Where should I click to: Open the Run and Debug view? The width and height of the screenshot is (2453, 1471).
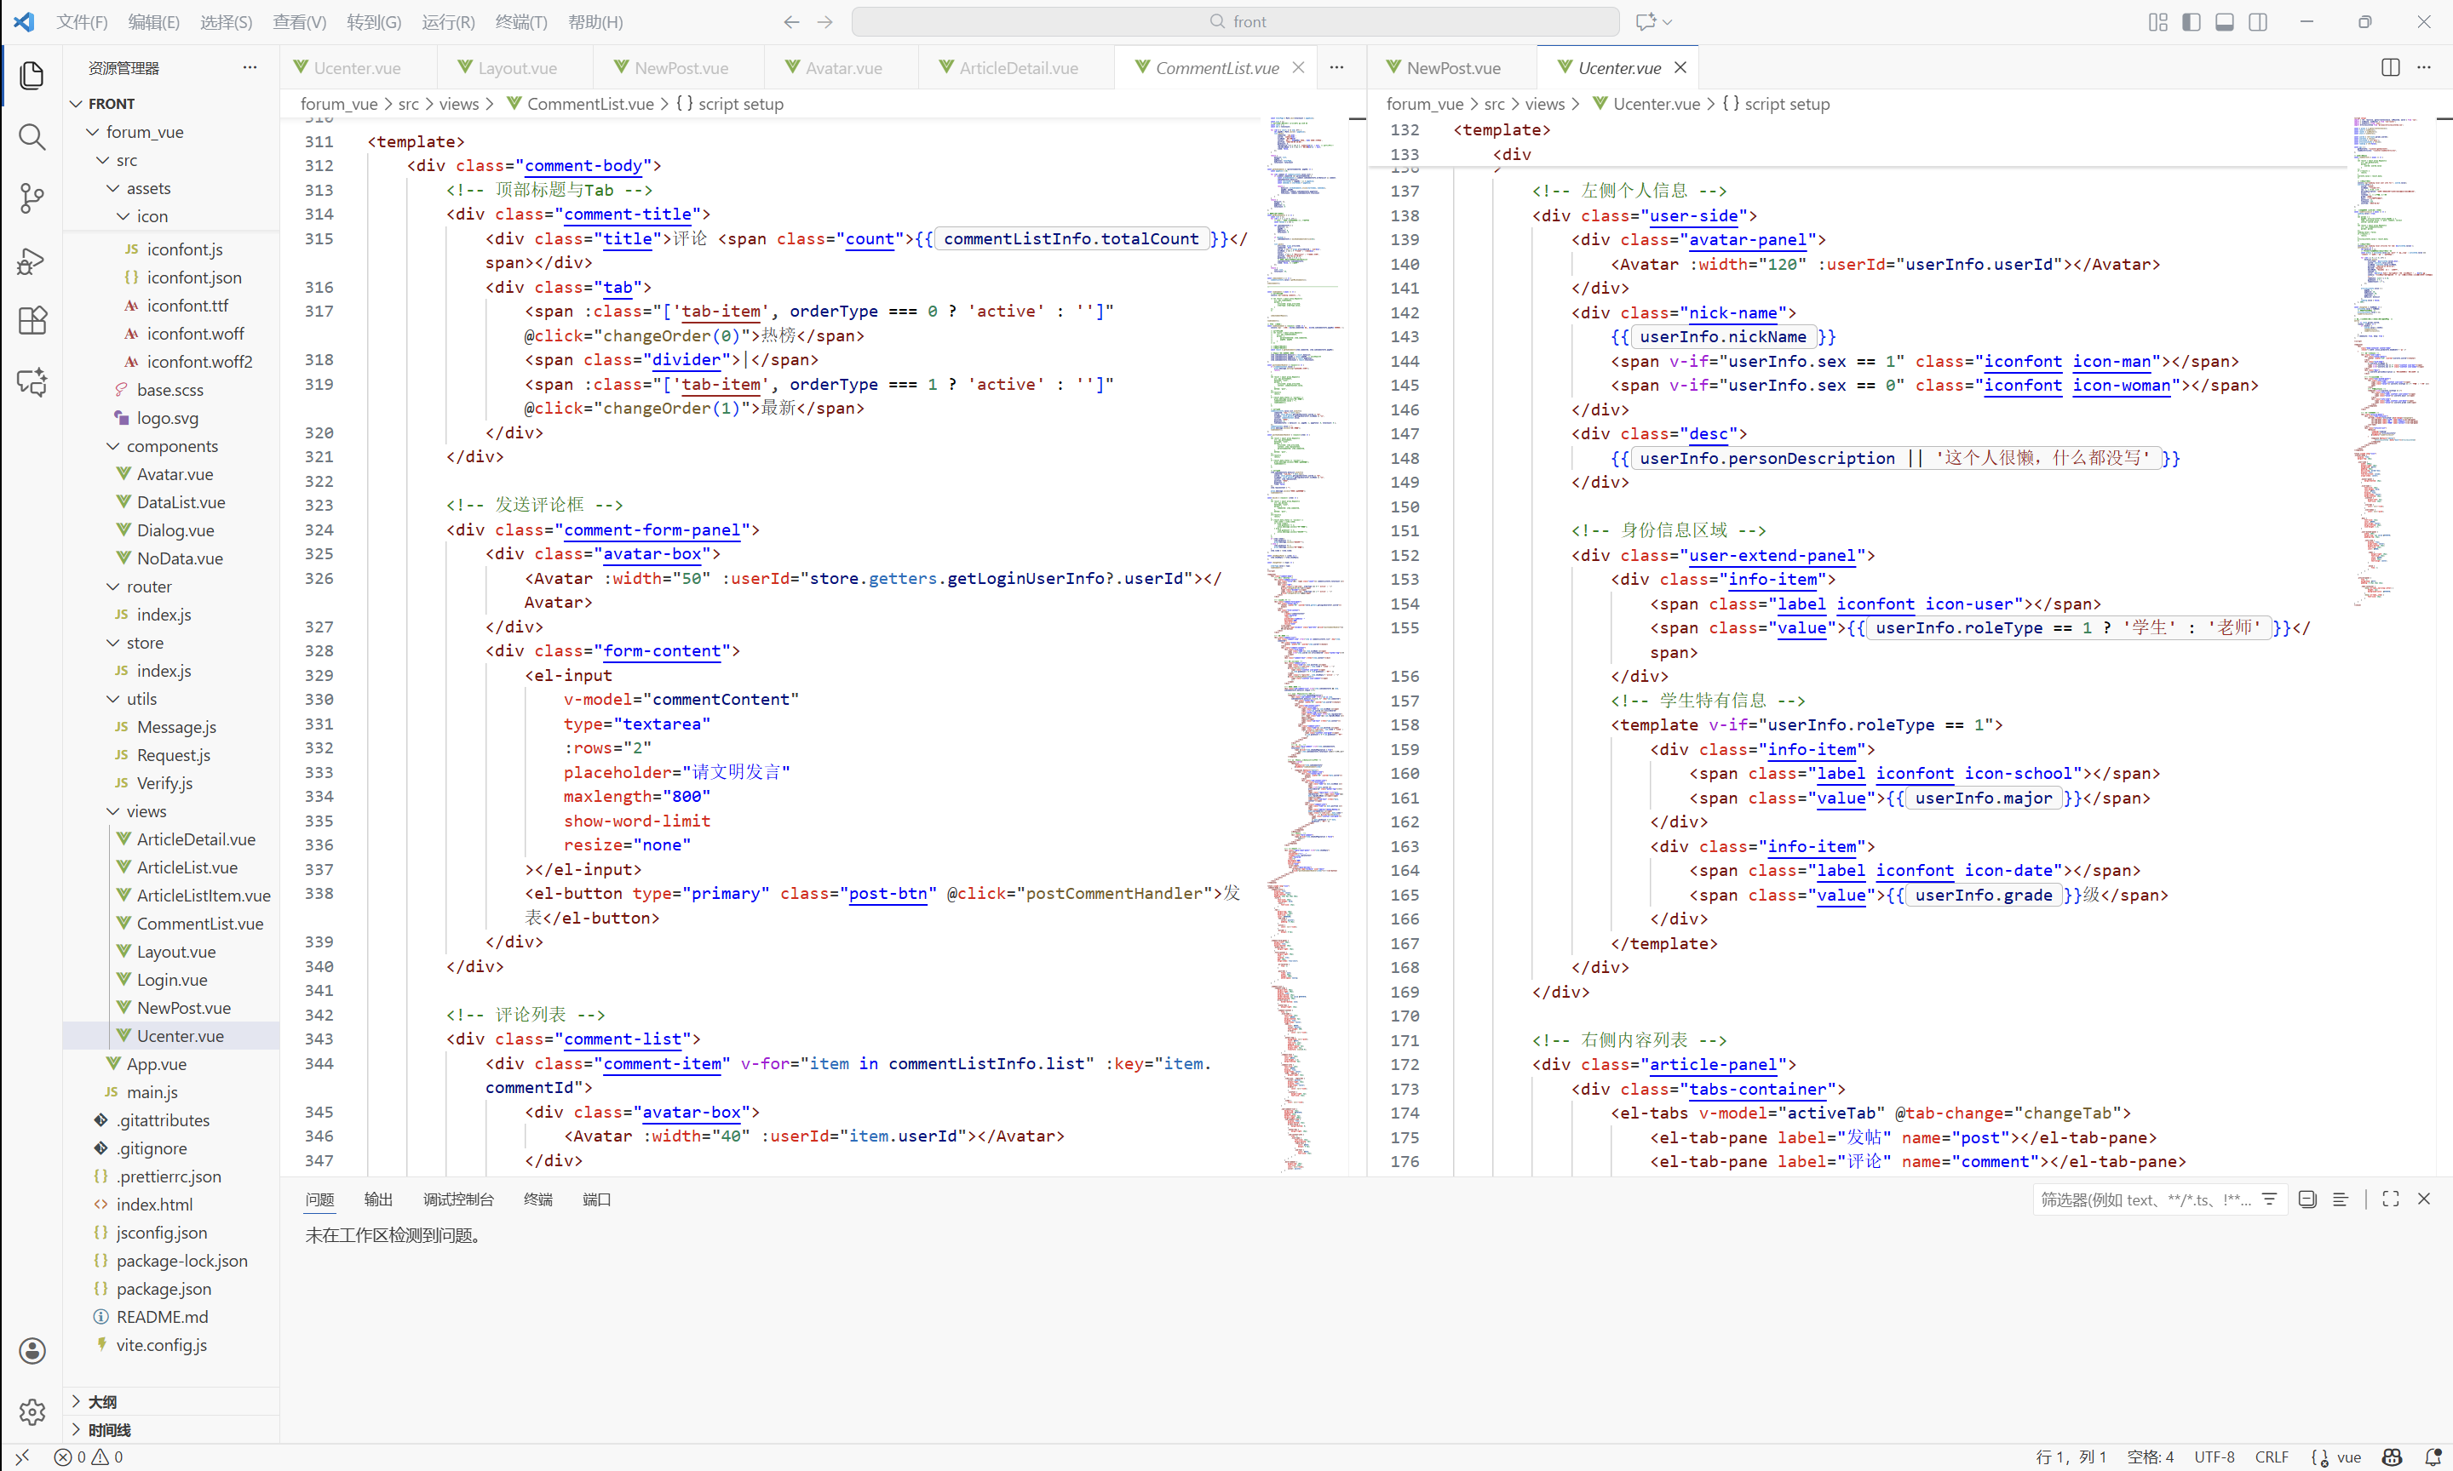coord(32,260)
